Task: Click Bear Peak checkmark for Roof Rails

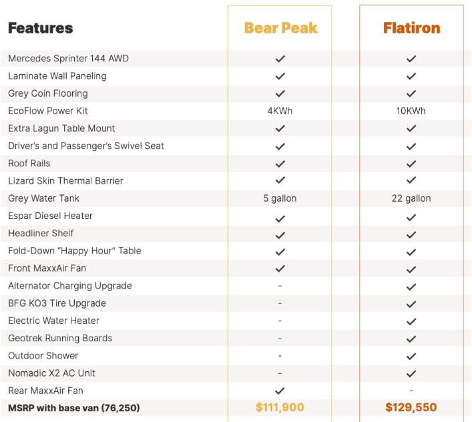Action: [280, 164]
